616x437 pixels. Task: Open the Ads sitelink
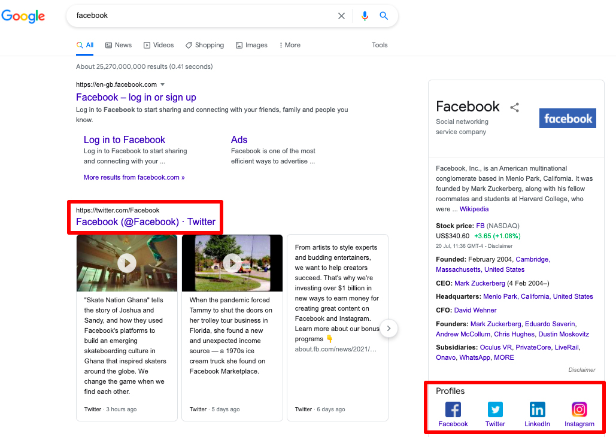click(x=239, y=139)
